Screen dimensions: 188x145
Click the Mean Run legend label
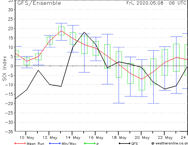tap(35, 144)
